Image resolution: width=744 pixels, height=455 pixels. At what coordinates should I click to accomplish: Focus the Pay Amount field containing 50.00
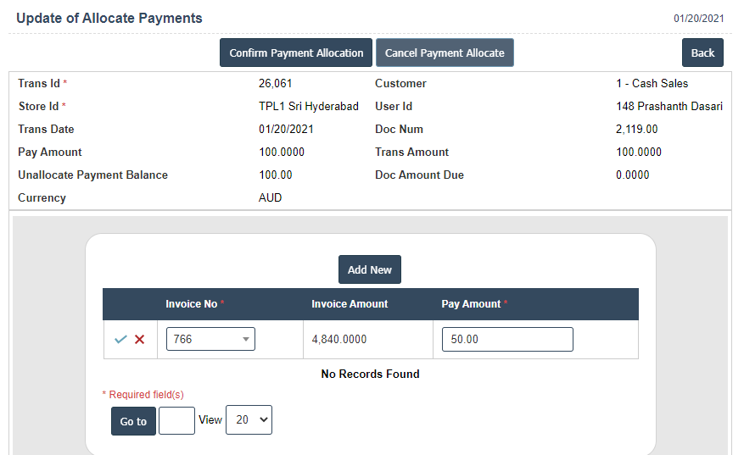pyautogui.click(x=507, y=339)
